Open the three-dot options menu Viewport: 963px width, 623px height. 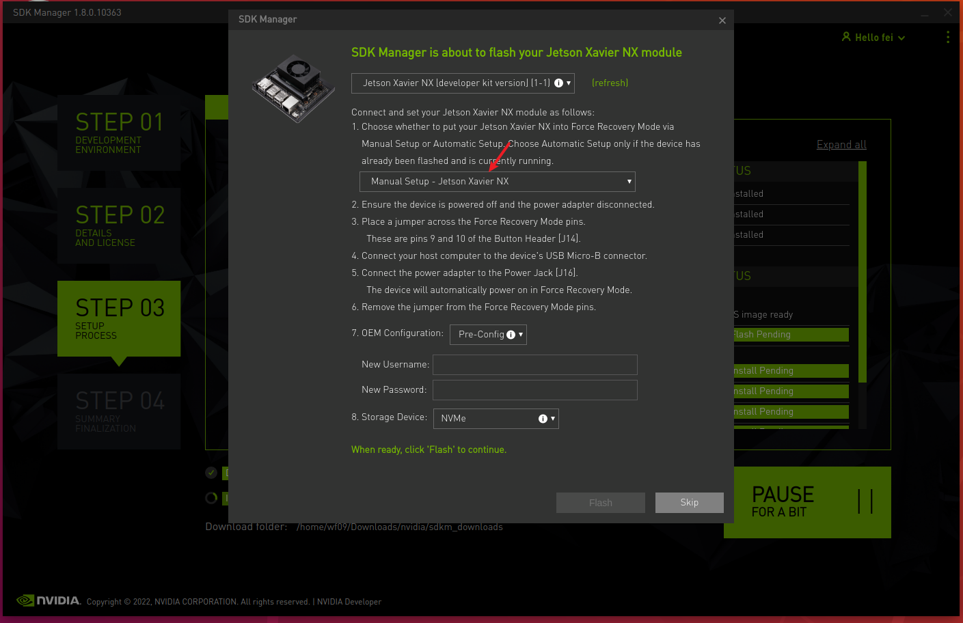947,38
